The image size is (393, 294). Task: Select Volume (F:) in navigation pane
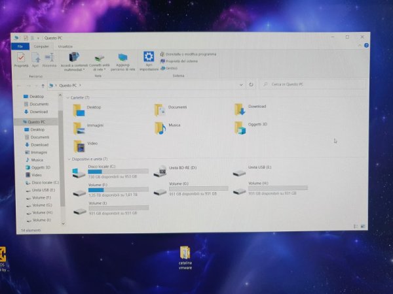39,197
